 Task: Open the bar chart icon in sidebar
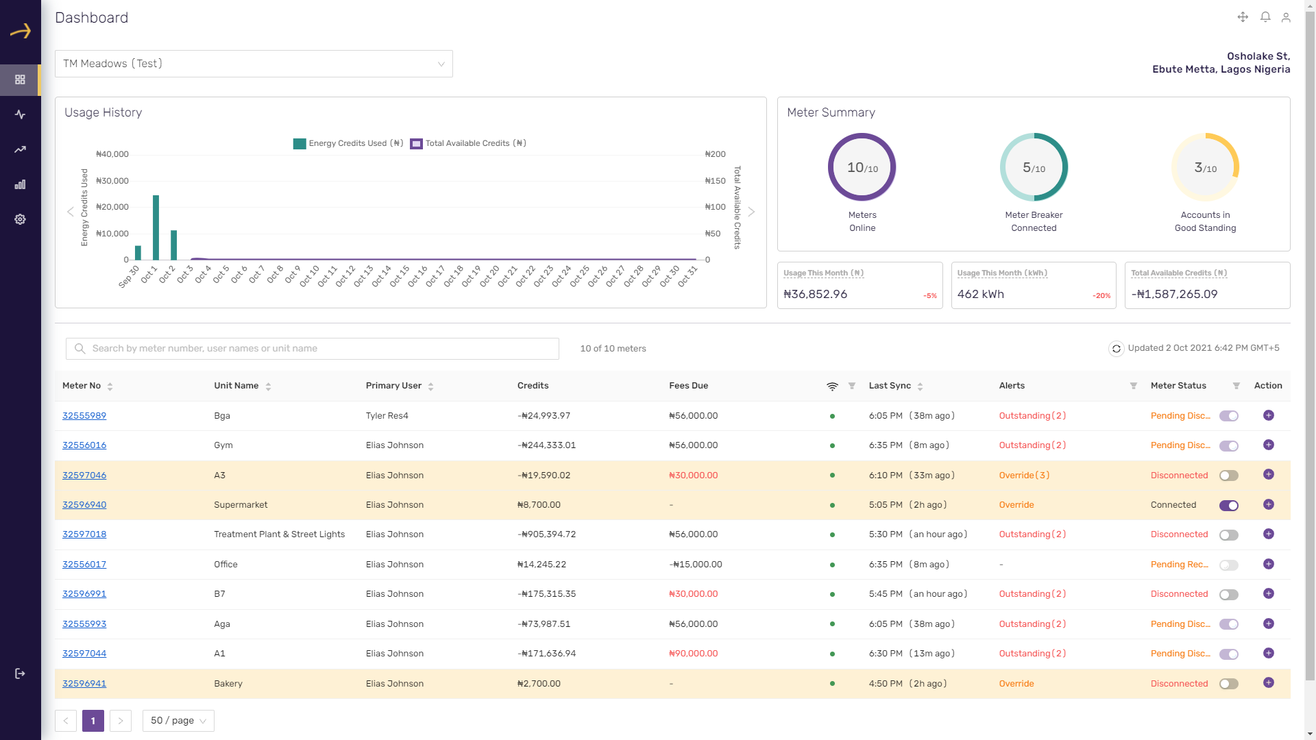tap(20, 184)
